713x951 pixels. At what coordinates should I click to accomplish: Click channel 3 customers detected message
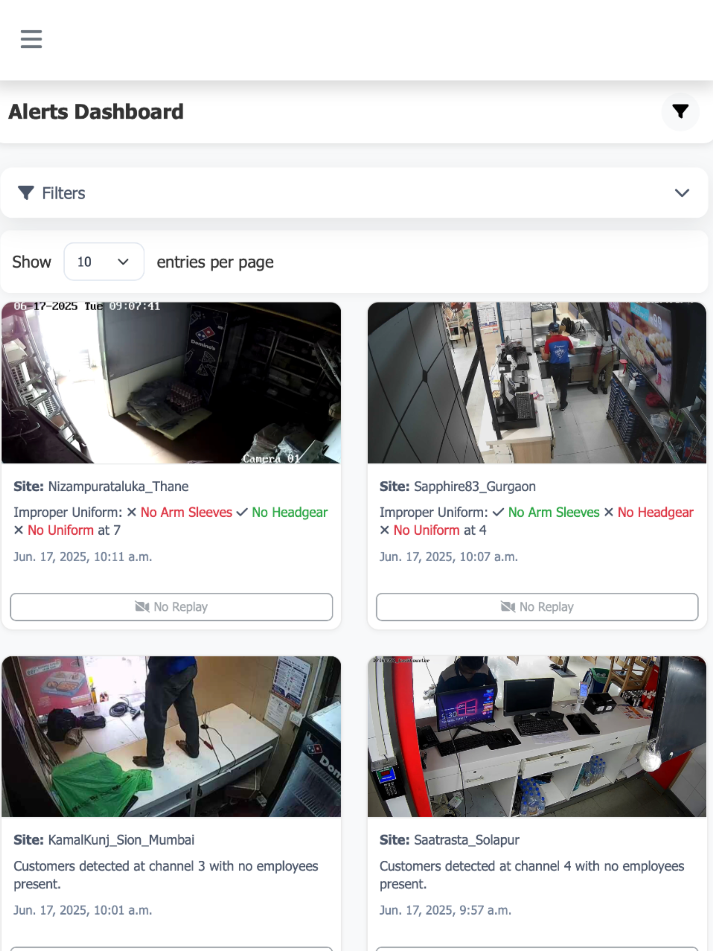pyautogui.click(x=166, y=875)
